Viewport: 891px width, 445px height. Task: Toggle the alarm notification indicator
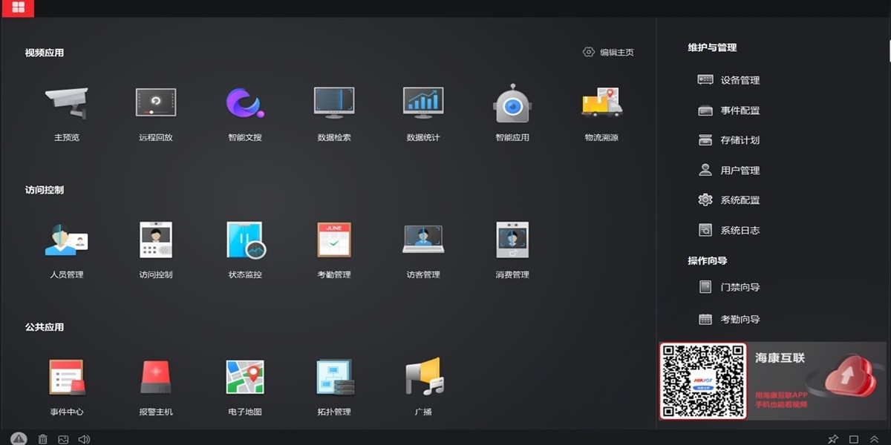pyautogui.click(x=20, y=438)
